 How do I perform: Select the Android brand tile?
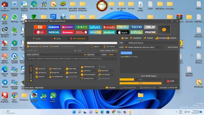[x=109, y=32]
